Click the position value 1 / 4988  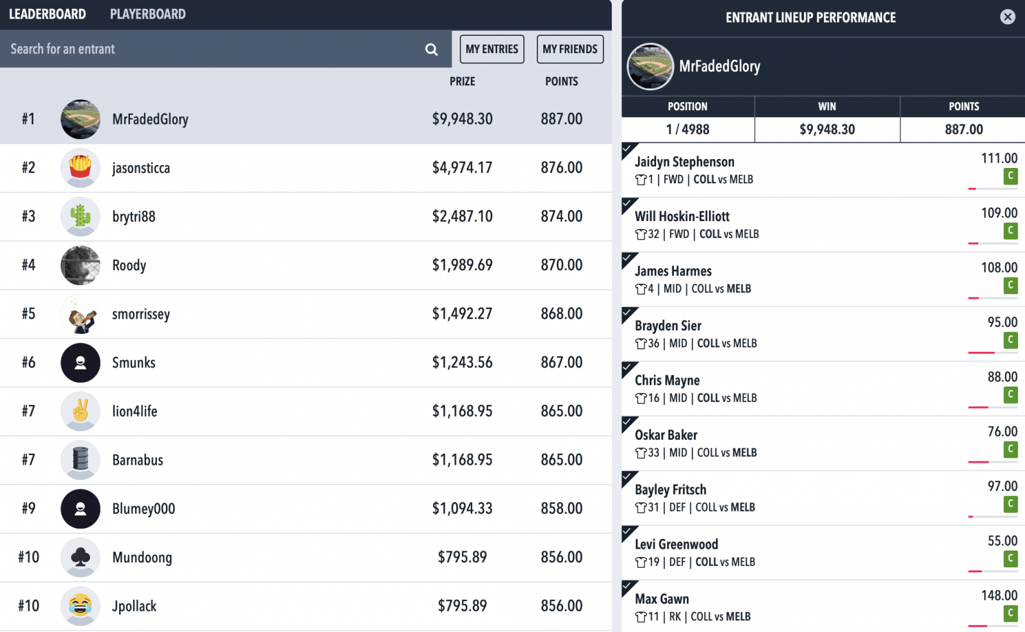688,129
